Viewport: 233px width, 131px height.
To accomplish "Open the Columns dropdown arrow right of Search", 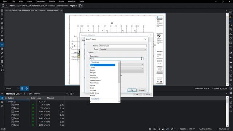I will coord(74,94).
